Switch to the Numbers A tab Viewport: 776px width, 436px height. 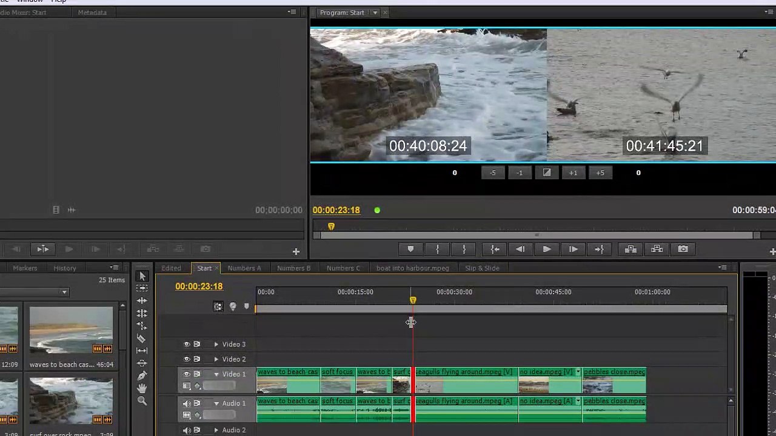pos(244,268)
